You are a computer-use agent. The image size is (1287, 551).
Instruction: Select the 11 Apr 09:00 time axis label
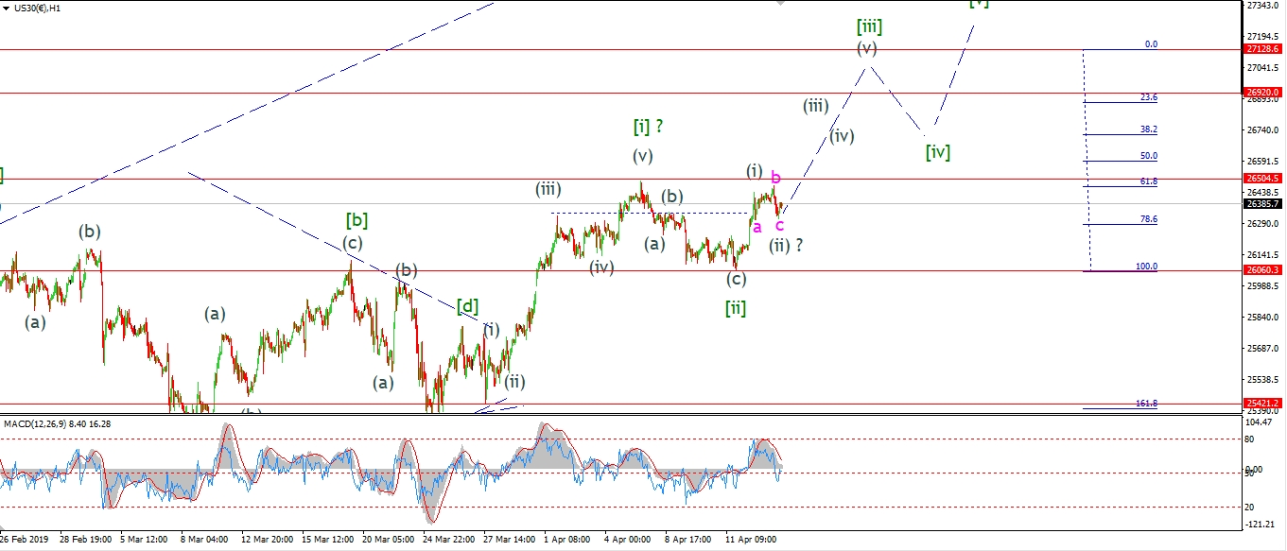tap(752, 540)
